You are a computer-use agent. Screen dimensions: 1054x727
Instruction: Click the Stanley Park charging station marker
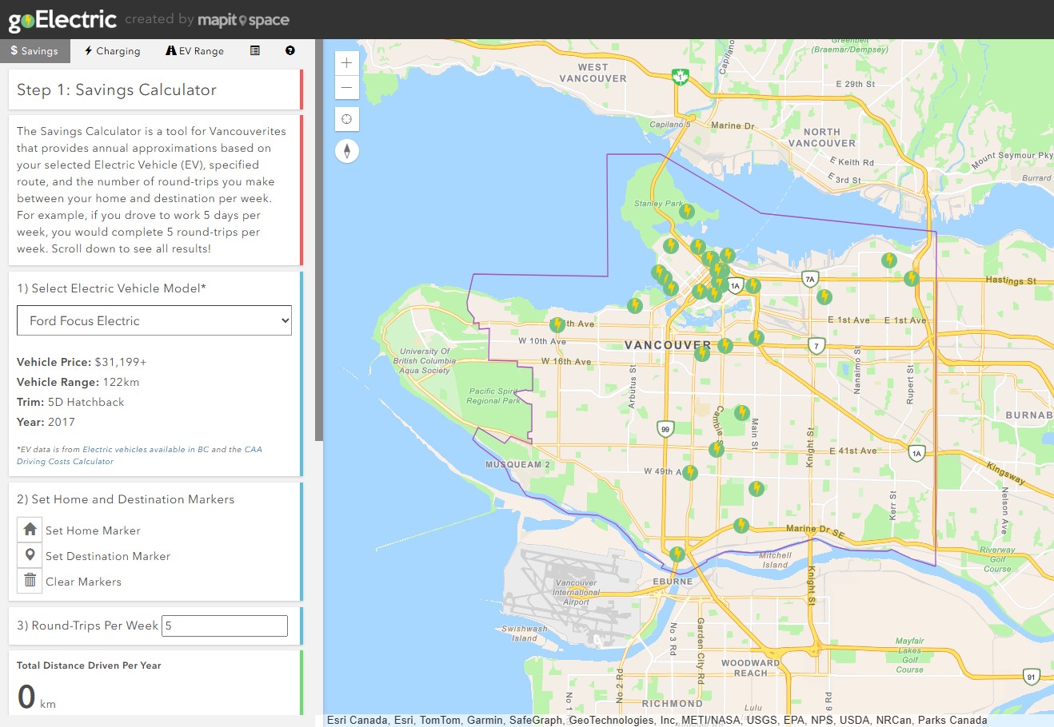click(x=686, y=211)
